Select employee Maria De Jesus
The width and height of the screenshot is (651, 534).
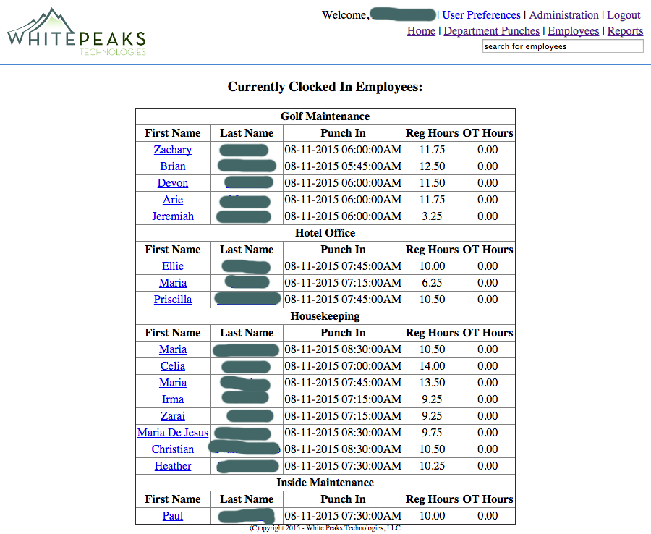coord(173,432)
